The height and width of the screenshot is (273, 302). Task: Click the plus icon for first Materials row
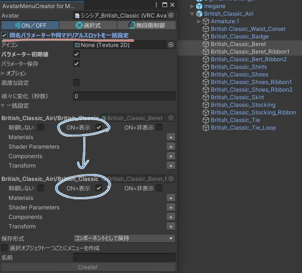[171, 137]
